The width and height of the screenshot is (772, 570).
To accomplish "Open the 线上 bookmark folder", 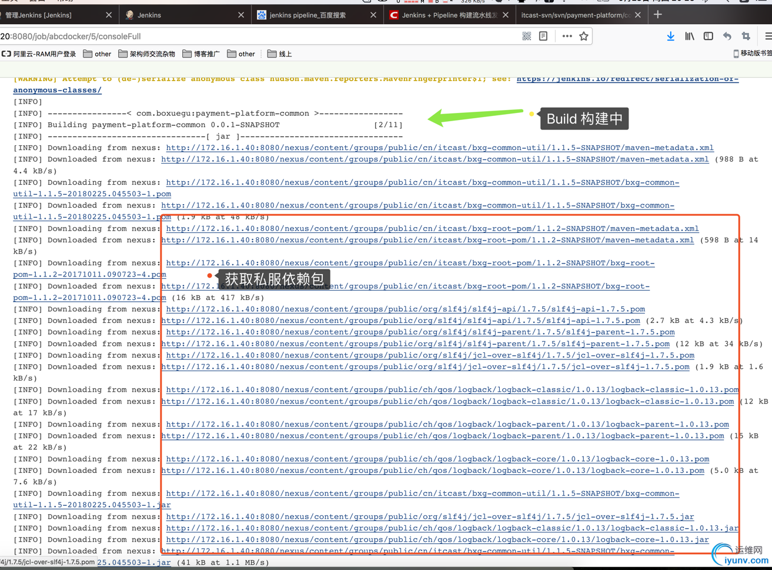I will (279, 54).
